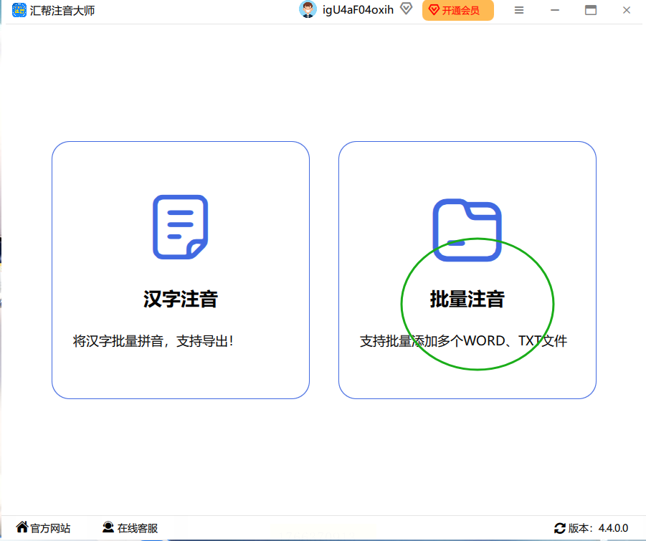This screenshot has height=541, width=646.
Task: Click the version 4.4.0.0 label
Action: pos(599,528)
